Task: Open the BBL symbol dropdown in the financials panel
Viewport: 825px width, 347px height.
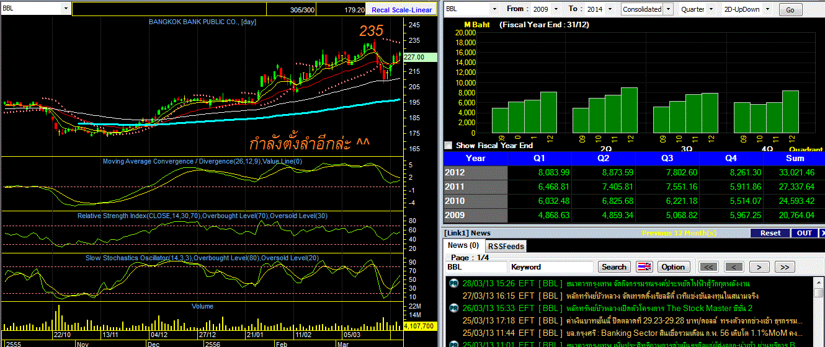Action: (x=494, y=9)
